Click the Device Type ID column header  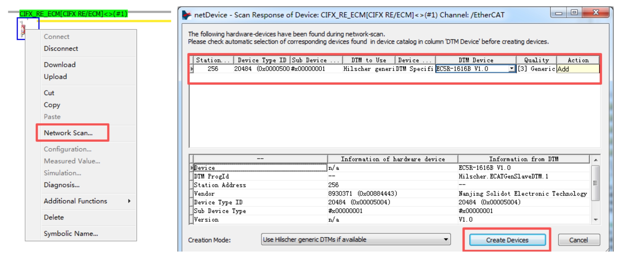(x=262, y=60)
